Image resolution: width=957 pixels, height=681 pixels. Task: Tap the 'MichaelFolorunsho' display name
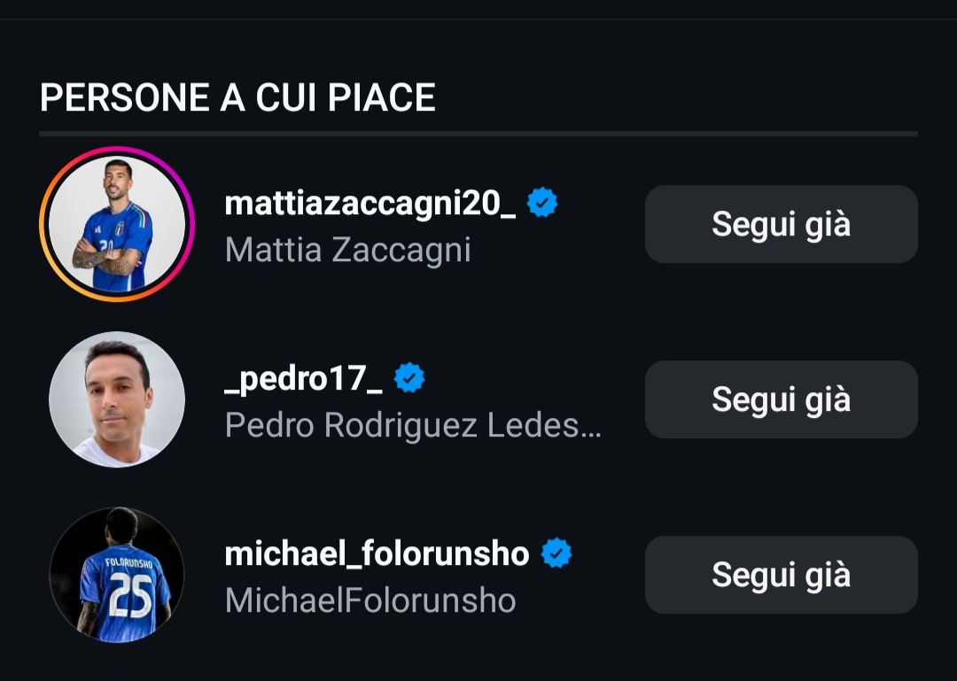coord(370,600)
